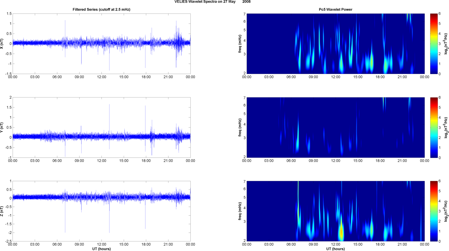Click the freq (mHz) label of the middle spectrogram
The height and width of the screenshot is (251, 449).
point(240,127)
